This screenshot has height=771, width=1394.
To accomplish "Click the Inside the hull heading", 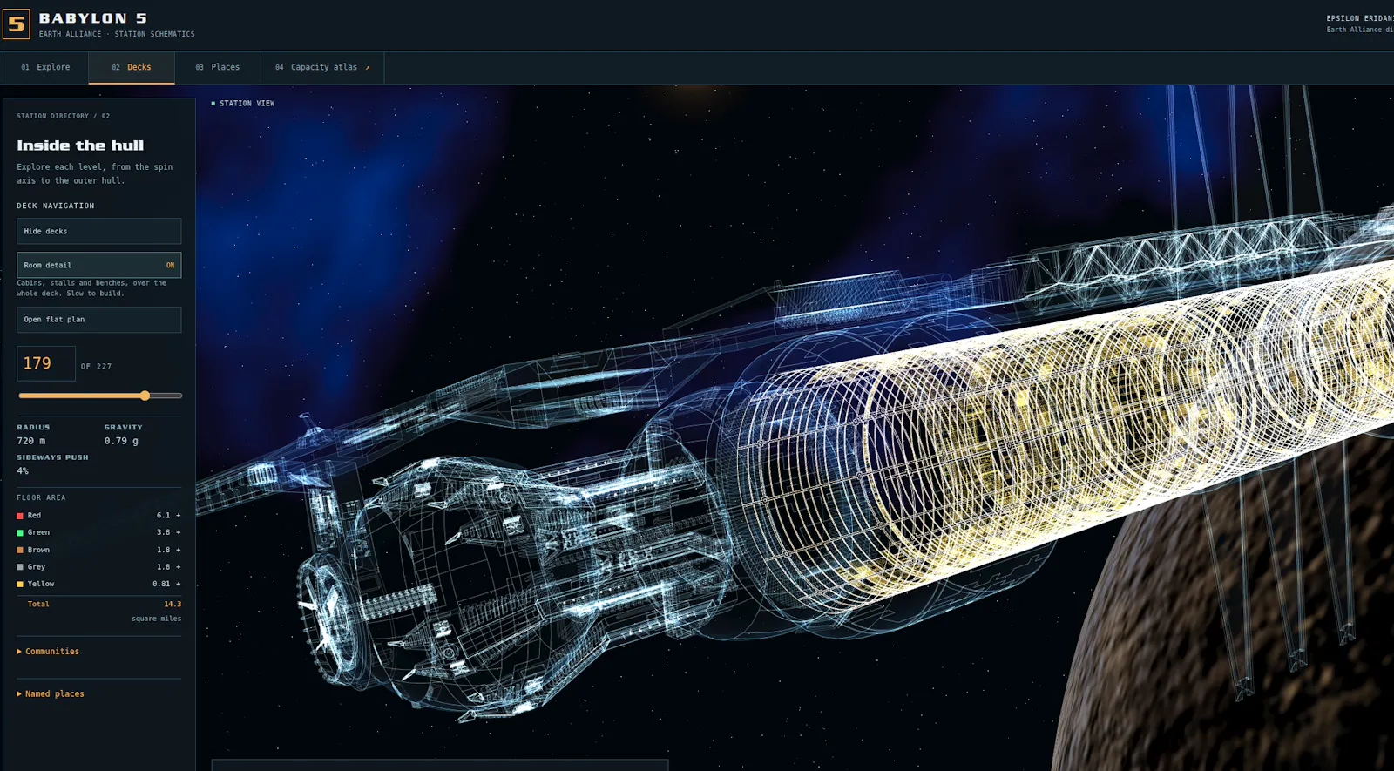I will point(80,145).
